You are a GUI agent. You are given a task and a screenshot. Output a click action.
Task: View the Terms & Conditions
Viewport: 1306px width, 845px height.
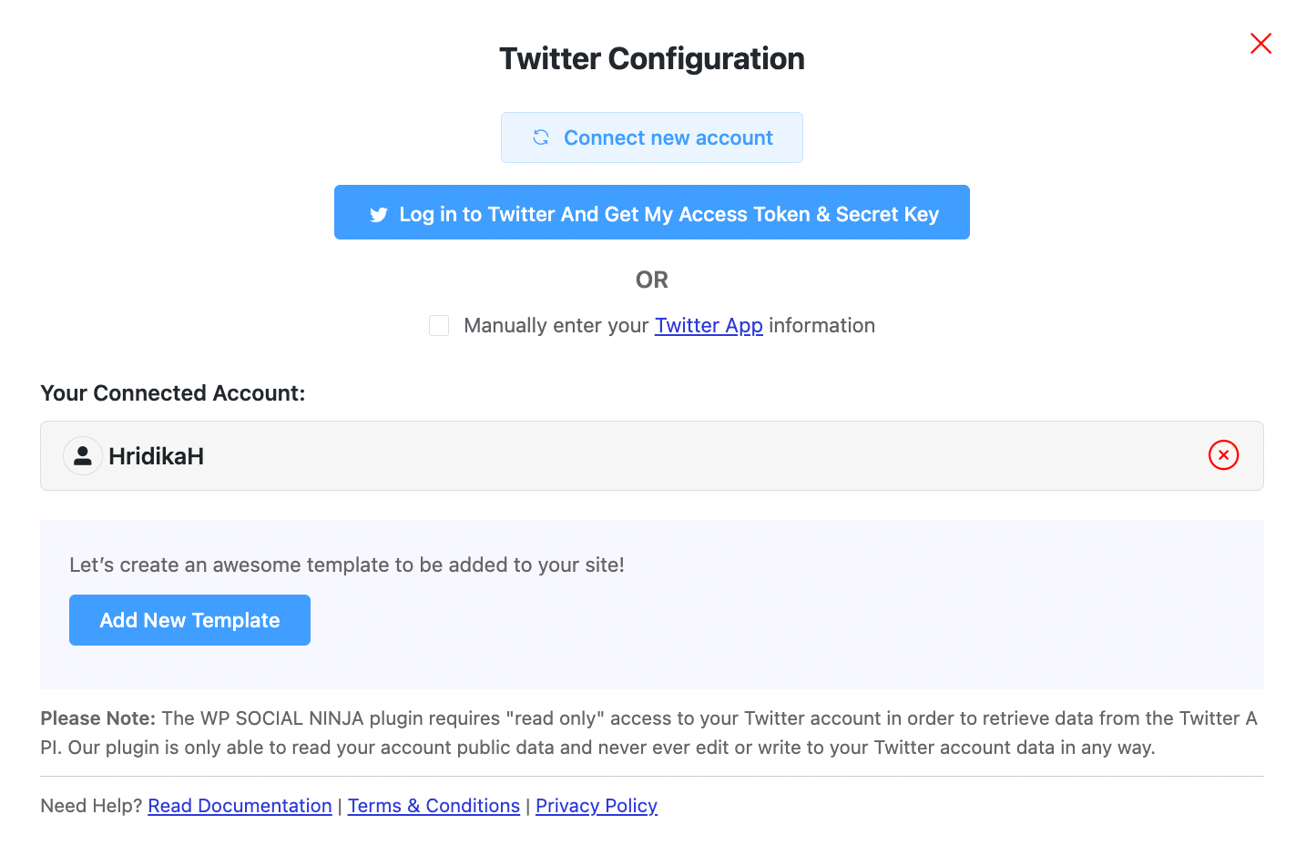(434, 805)
